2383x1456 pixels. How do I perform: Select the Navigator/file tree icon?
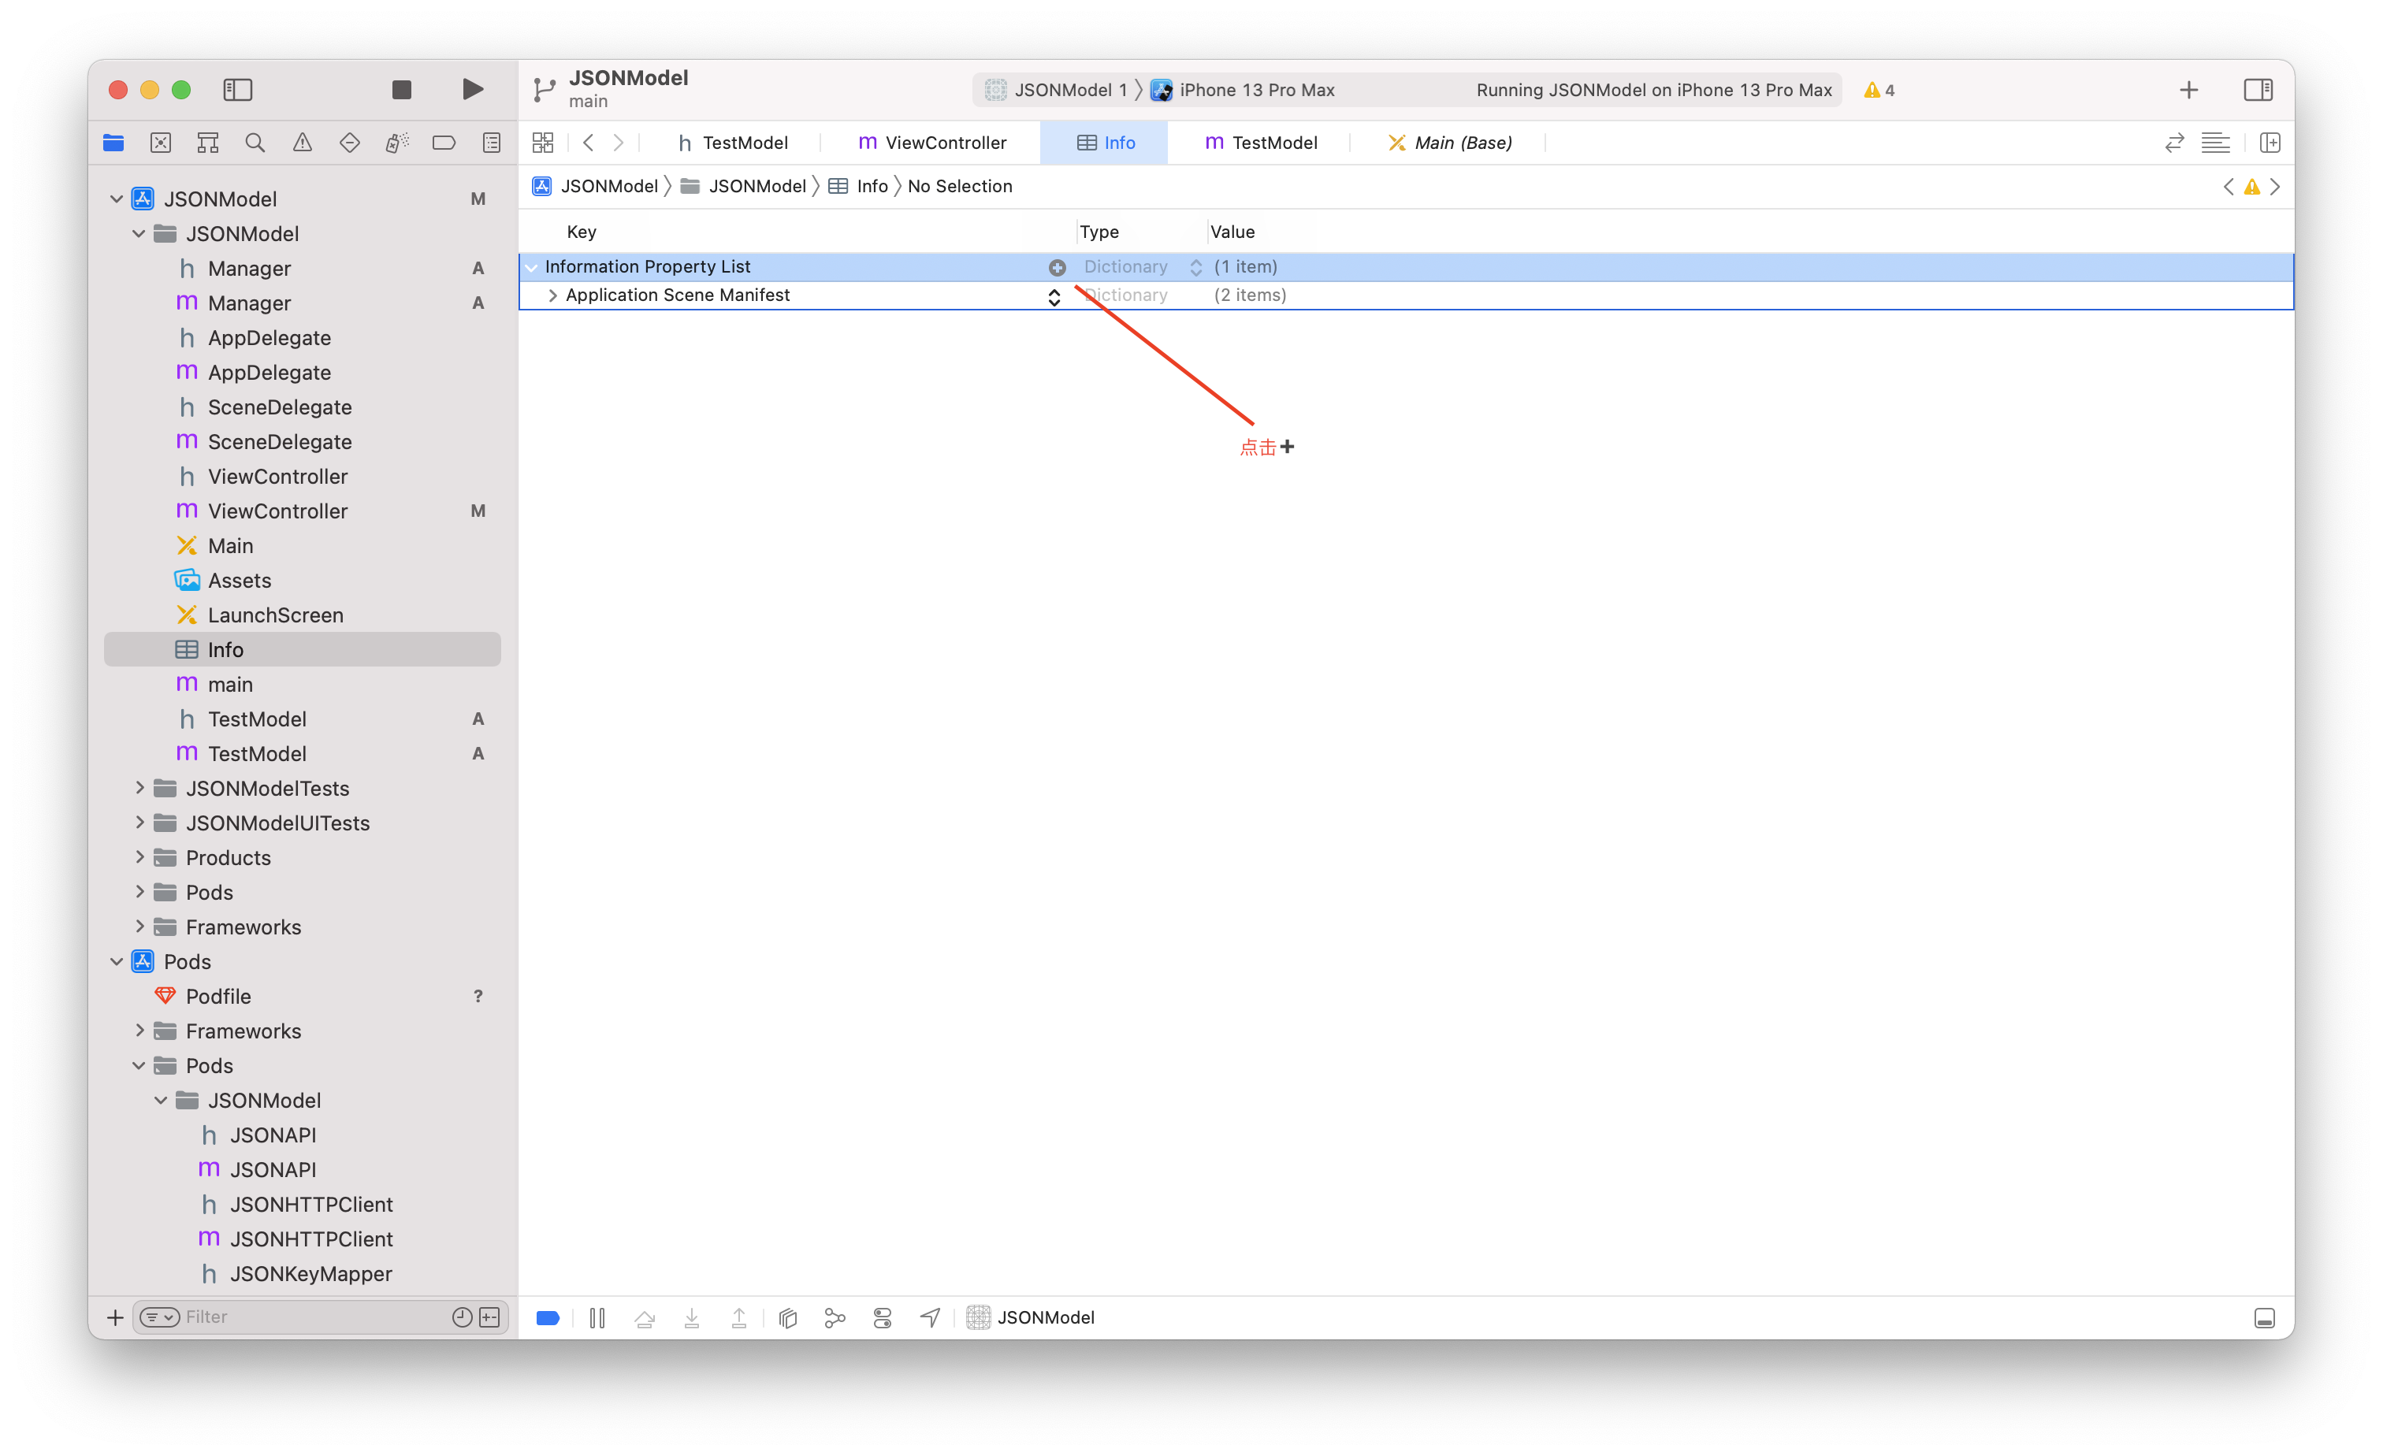(x=113, y=143)
